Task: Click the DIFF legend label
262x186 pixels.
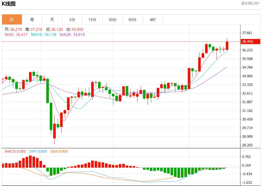Action: (x=37, y=151)
